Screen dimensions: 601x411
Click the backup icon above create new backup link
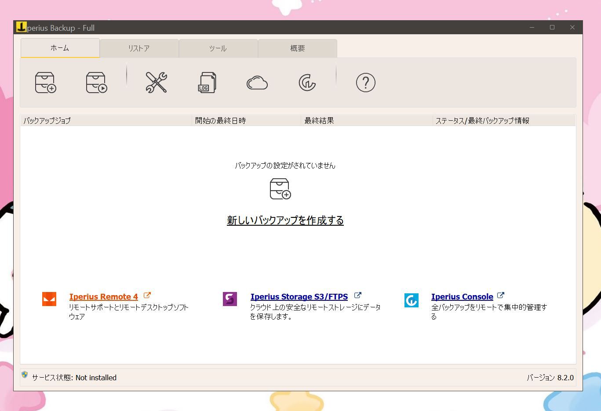(x=280, y=189)
